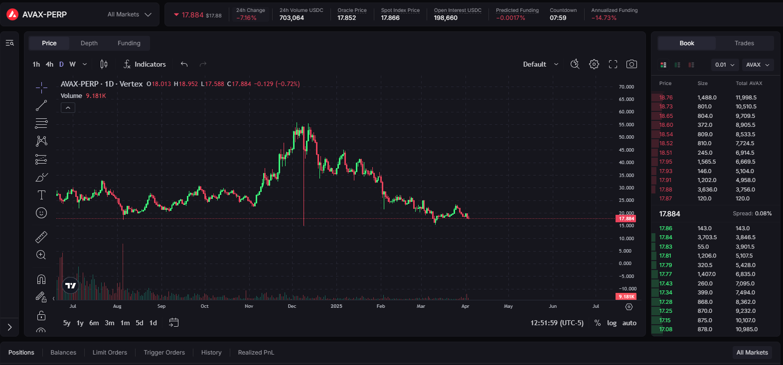The image size is (783, 365).
Task: Enter fullscreen chart mode
Action: pos(613,64)
